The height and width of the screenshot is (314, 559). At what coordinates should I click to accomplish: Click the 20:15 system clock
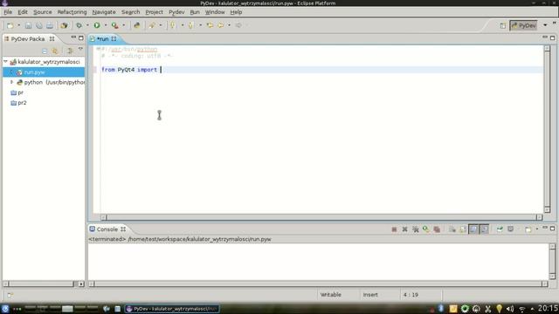tap(548, 308)
